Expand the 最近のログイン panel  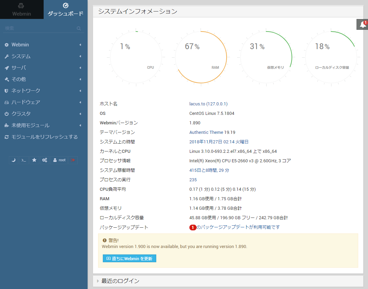(x=120, y=281)
